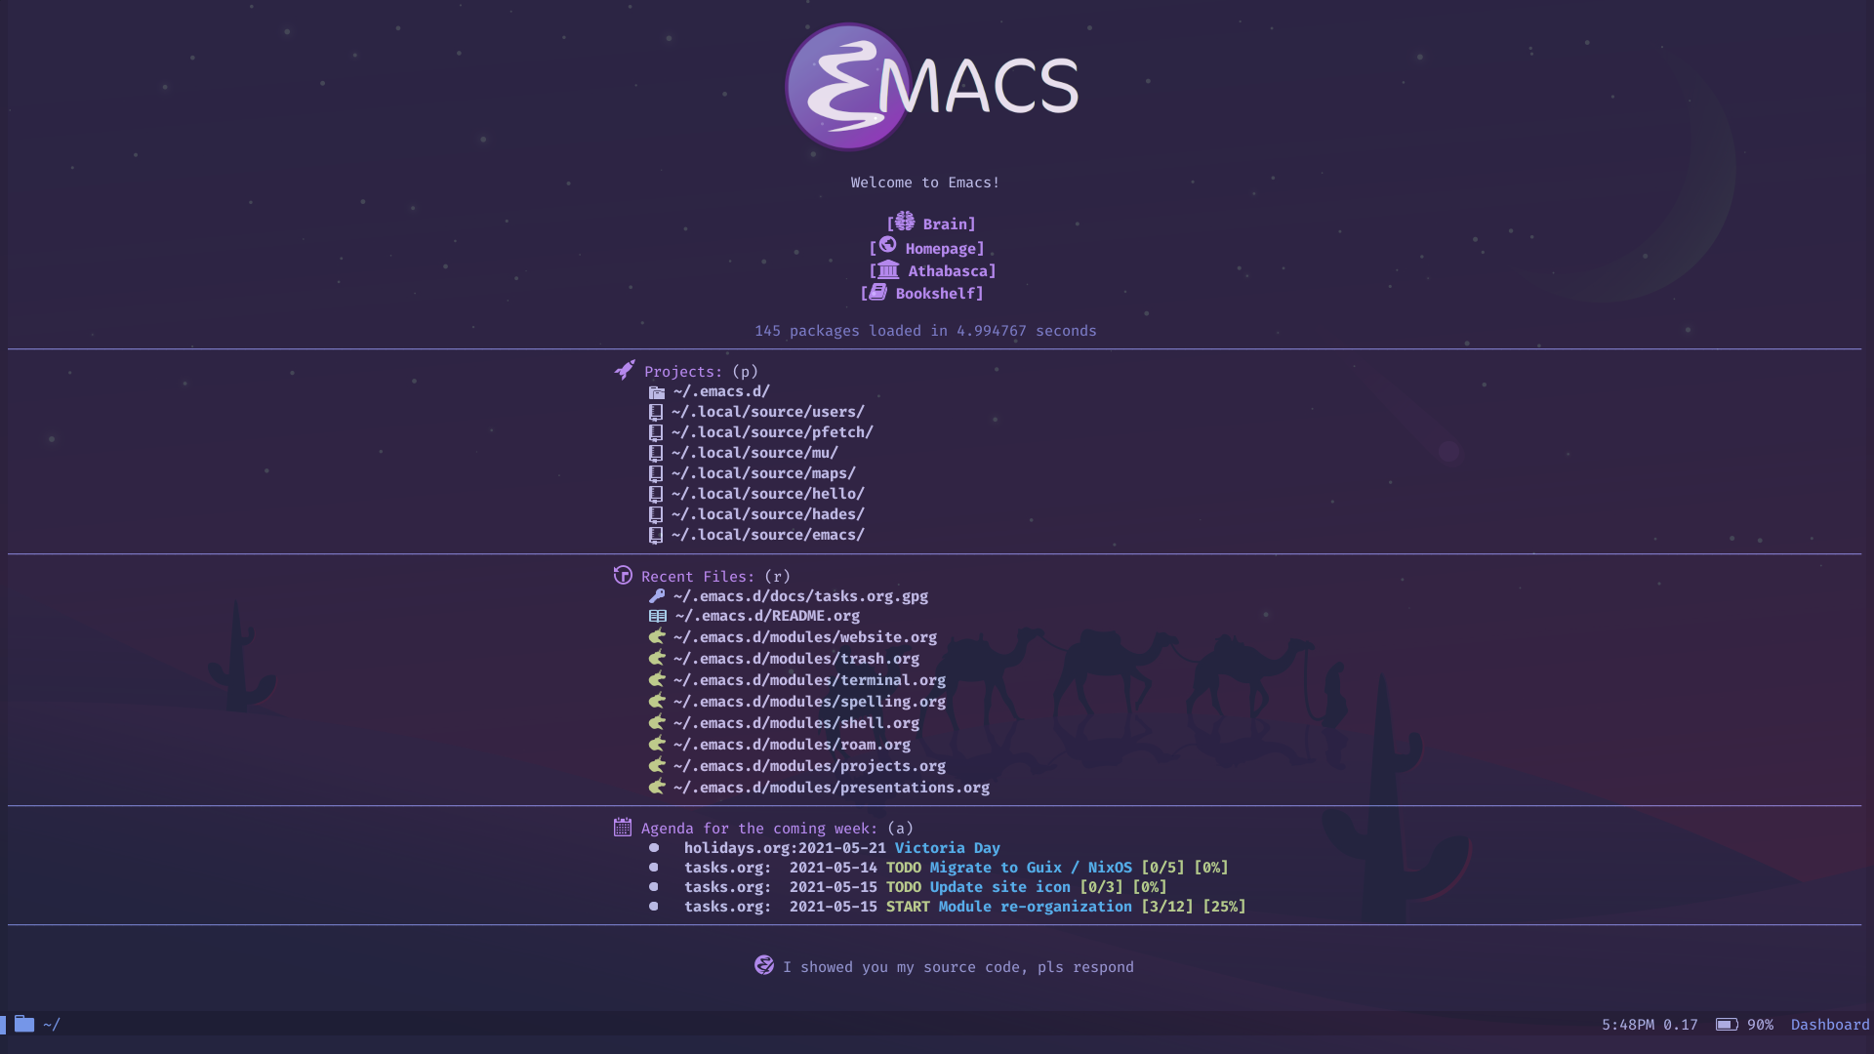The height and width of the screenshot is (1054, 1874).
Task: Navigate to Homepage link
Action: [x=938, y=247]
